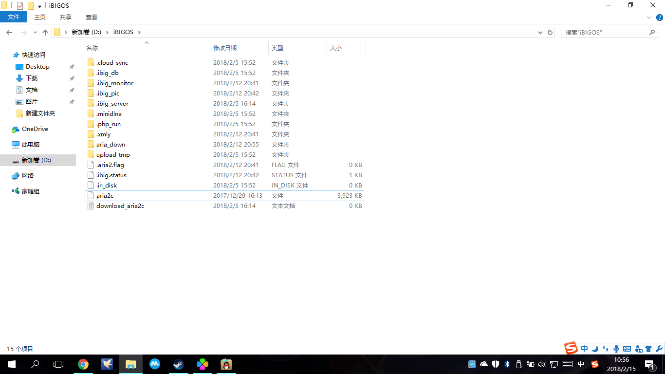Open Explorer help question mark
The width and height of the screenshot is (665, 374).
[x=659, y=18]
